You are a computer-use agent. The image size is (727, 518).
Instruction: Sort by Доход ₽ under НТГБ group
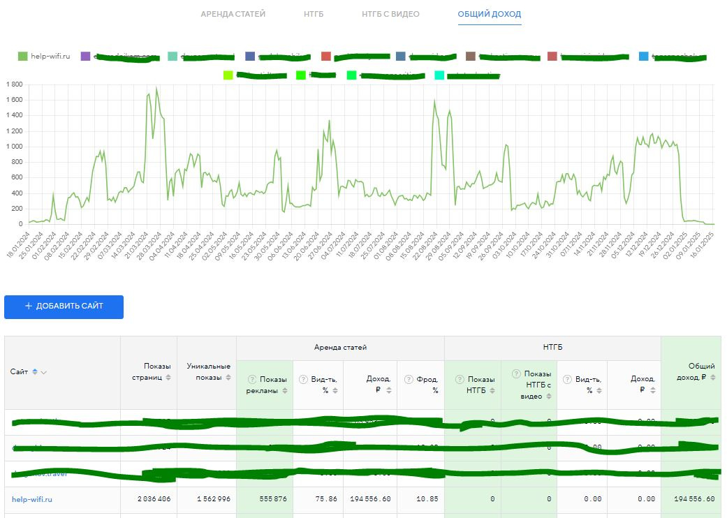pyautogui.click(x=652, y=390)
